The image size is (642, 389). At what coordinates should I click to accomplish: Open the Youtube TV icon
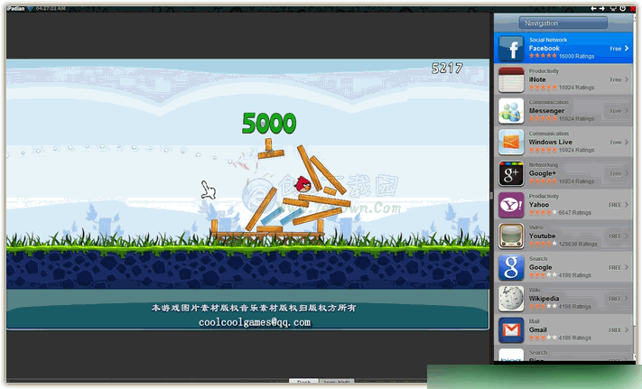511,236
